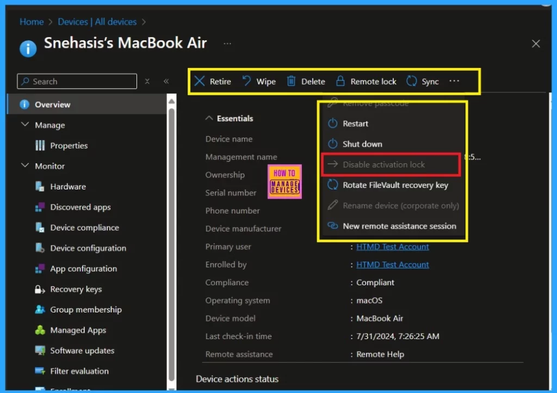Screen dimensions: 557x393
Task: Click the Discovered apps icon
Action: click(x=40, y=207)
